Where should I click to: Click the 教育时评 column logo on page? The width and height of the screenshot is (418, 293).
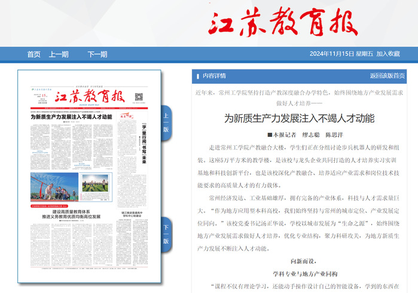pyautogui.click(x=126, y=116)
